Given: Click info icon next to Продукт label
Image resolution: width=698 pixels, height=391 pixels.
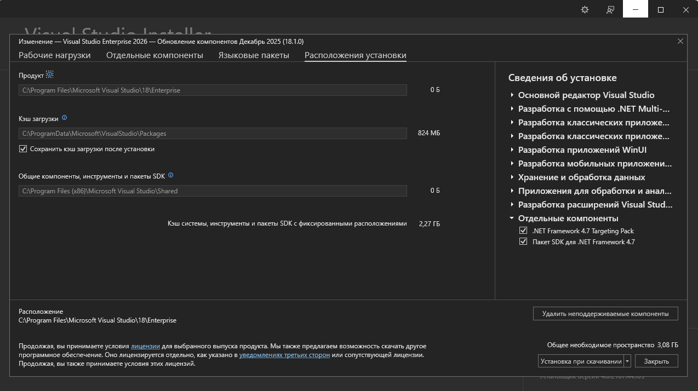Looking at the screenshot, I should click(x=50, y=74).
